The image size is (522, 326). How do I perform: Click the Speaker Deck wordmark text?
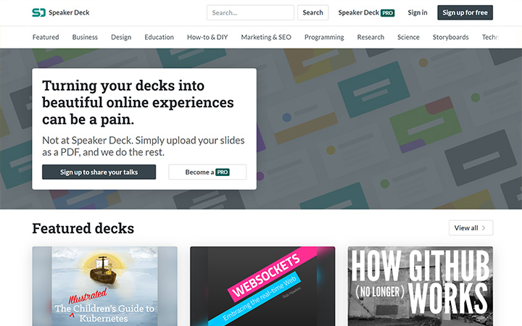(x=70, y=12)
